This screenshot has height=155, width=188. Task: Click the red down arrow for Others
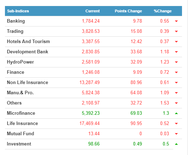click(176, 103)
